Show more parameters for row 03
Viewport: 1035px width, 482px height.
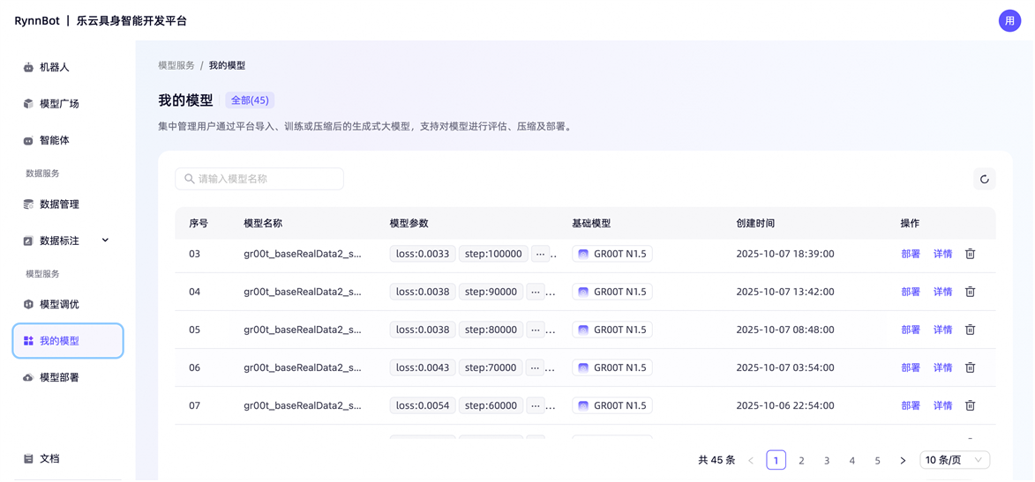(541, 254)
